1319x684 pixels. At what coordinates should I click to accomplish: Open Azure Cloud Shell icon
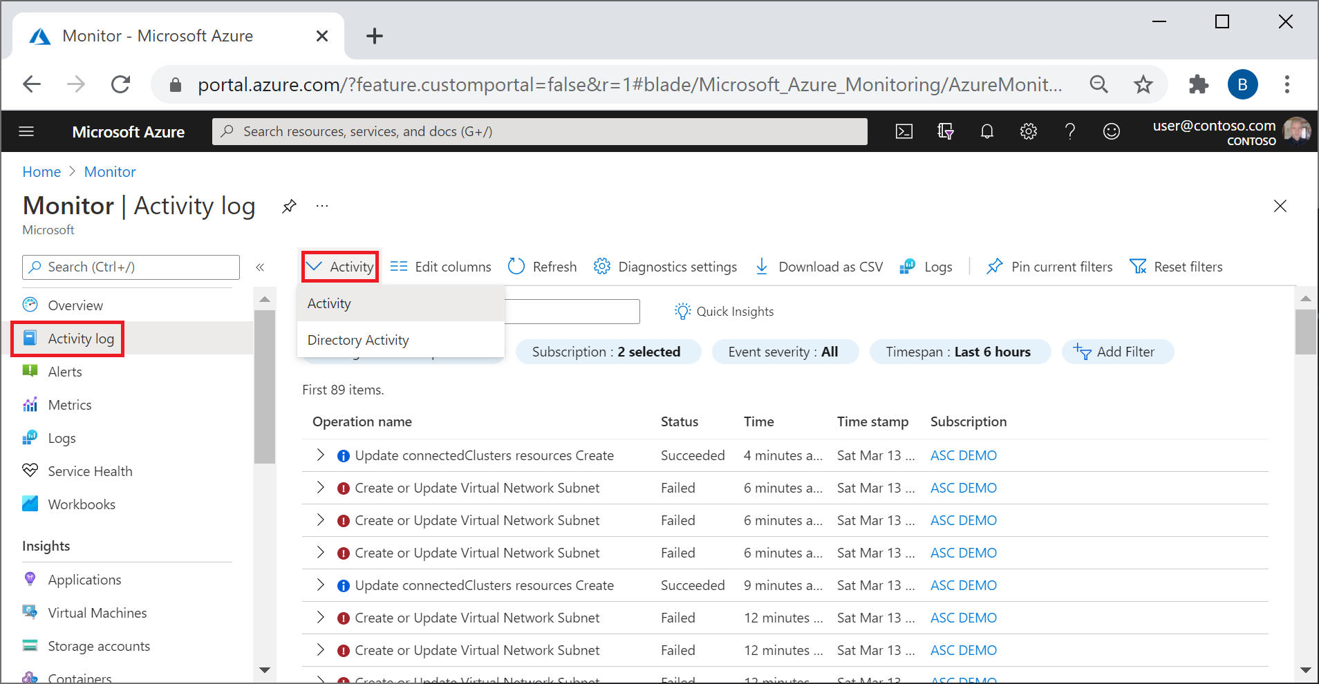pyautogui.click(x=904, y=131)
